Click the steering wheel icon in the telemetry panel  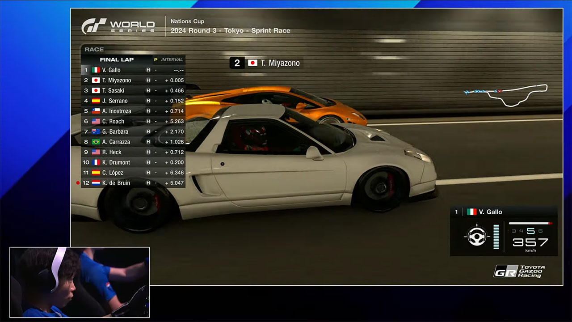[477, 236]
